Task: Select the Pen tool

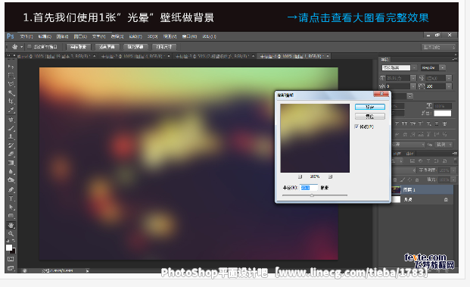Action: [11, 189]
